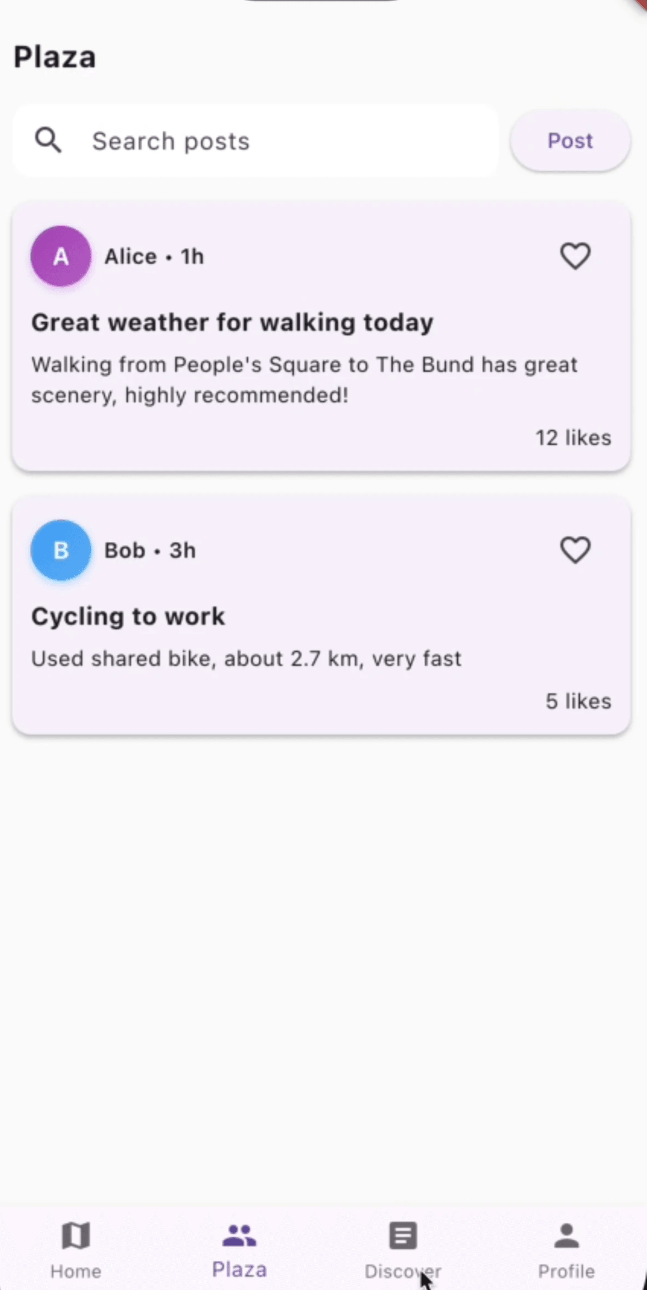Open the Profile person icon
647x1290 pixels.
coord(566,1235)
